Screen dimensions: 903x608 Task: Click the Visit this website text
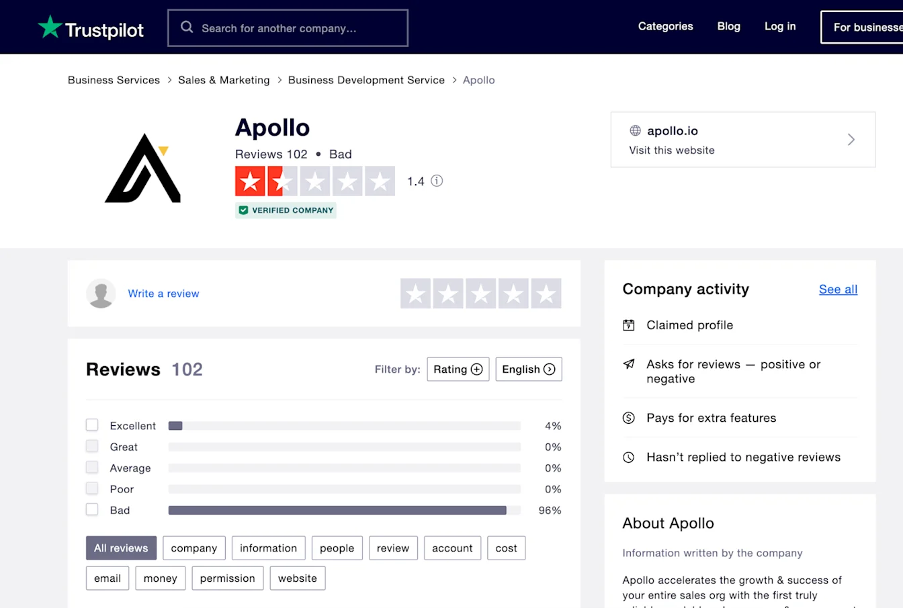point(672,150)
